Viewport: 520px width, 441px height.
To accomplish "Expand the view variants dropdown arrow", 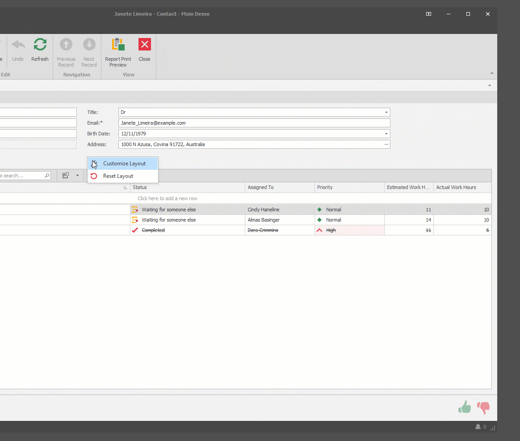I will coord(77,176).
